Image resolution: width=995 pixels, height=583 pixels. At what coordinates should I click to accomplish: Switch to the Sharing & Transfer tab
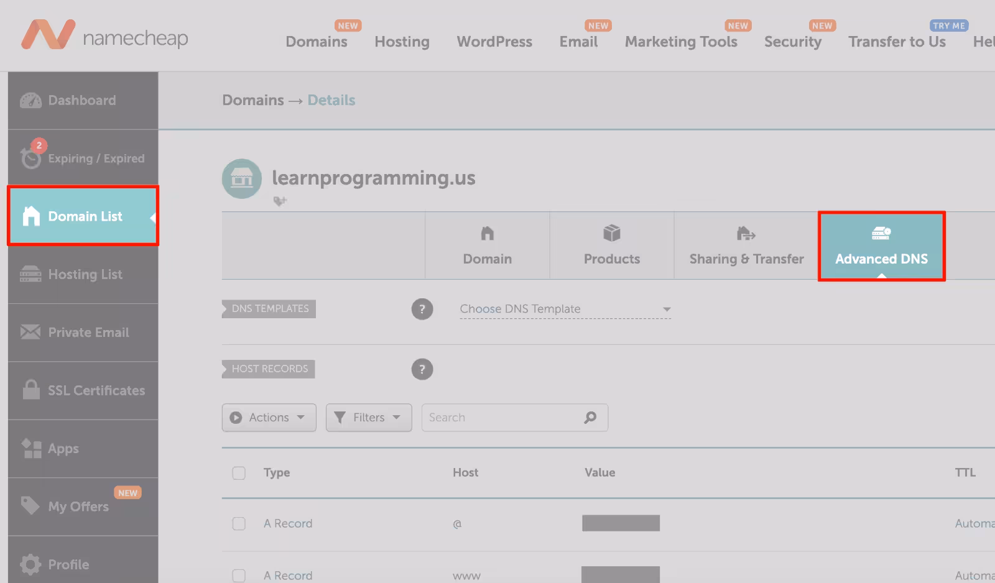pos(744,245)
